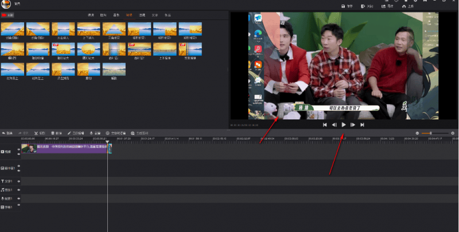Click the trash delete icon in timeline toolbar
The image size is (459, 232).
click(53, 133)
